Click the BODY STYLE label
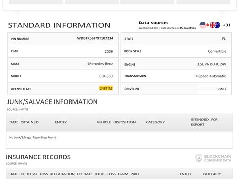239x179 pixels. pos(133,51)
